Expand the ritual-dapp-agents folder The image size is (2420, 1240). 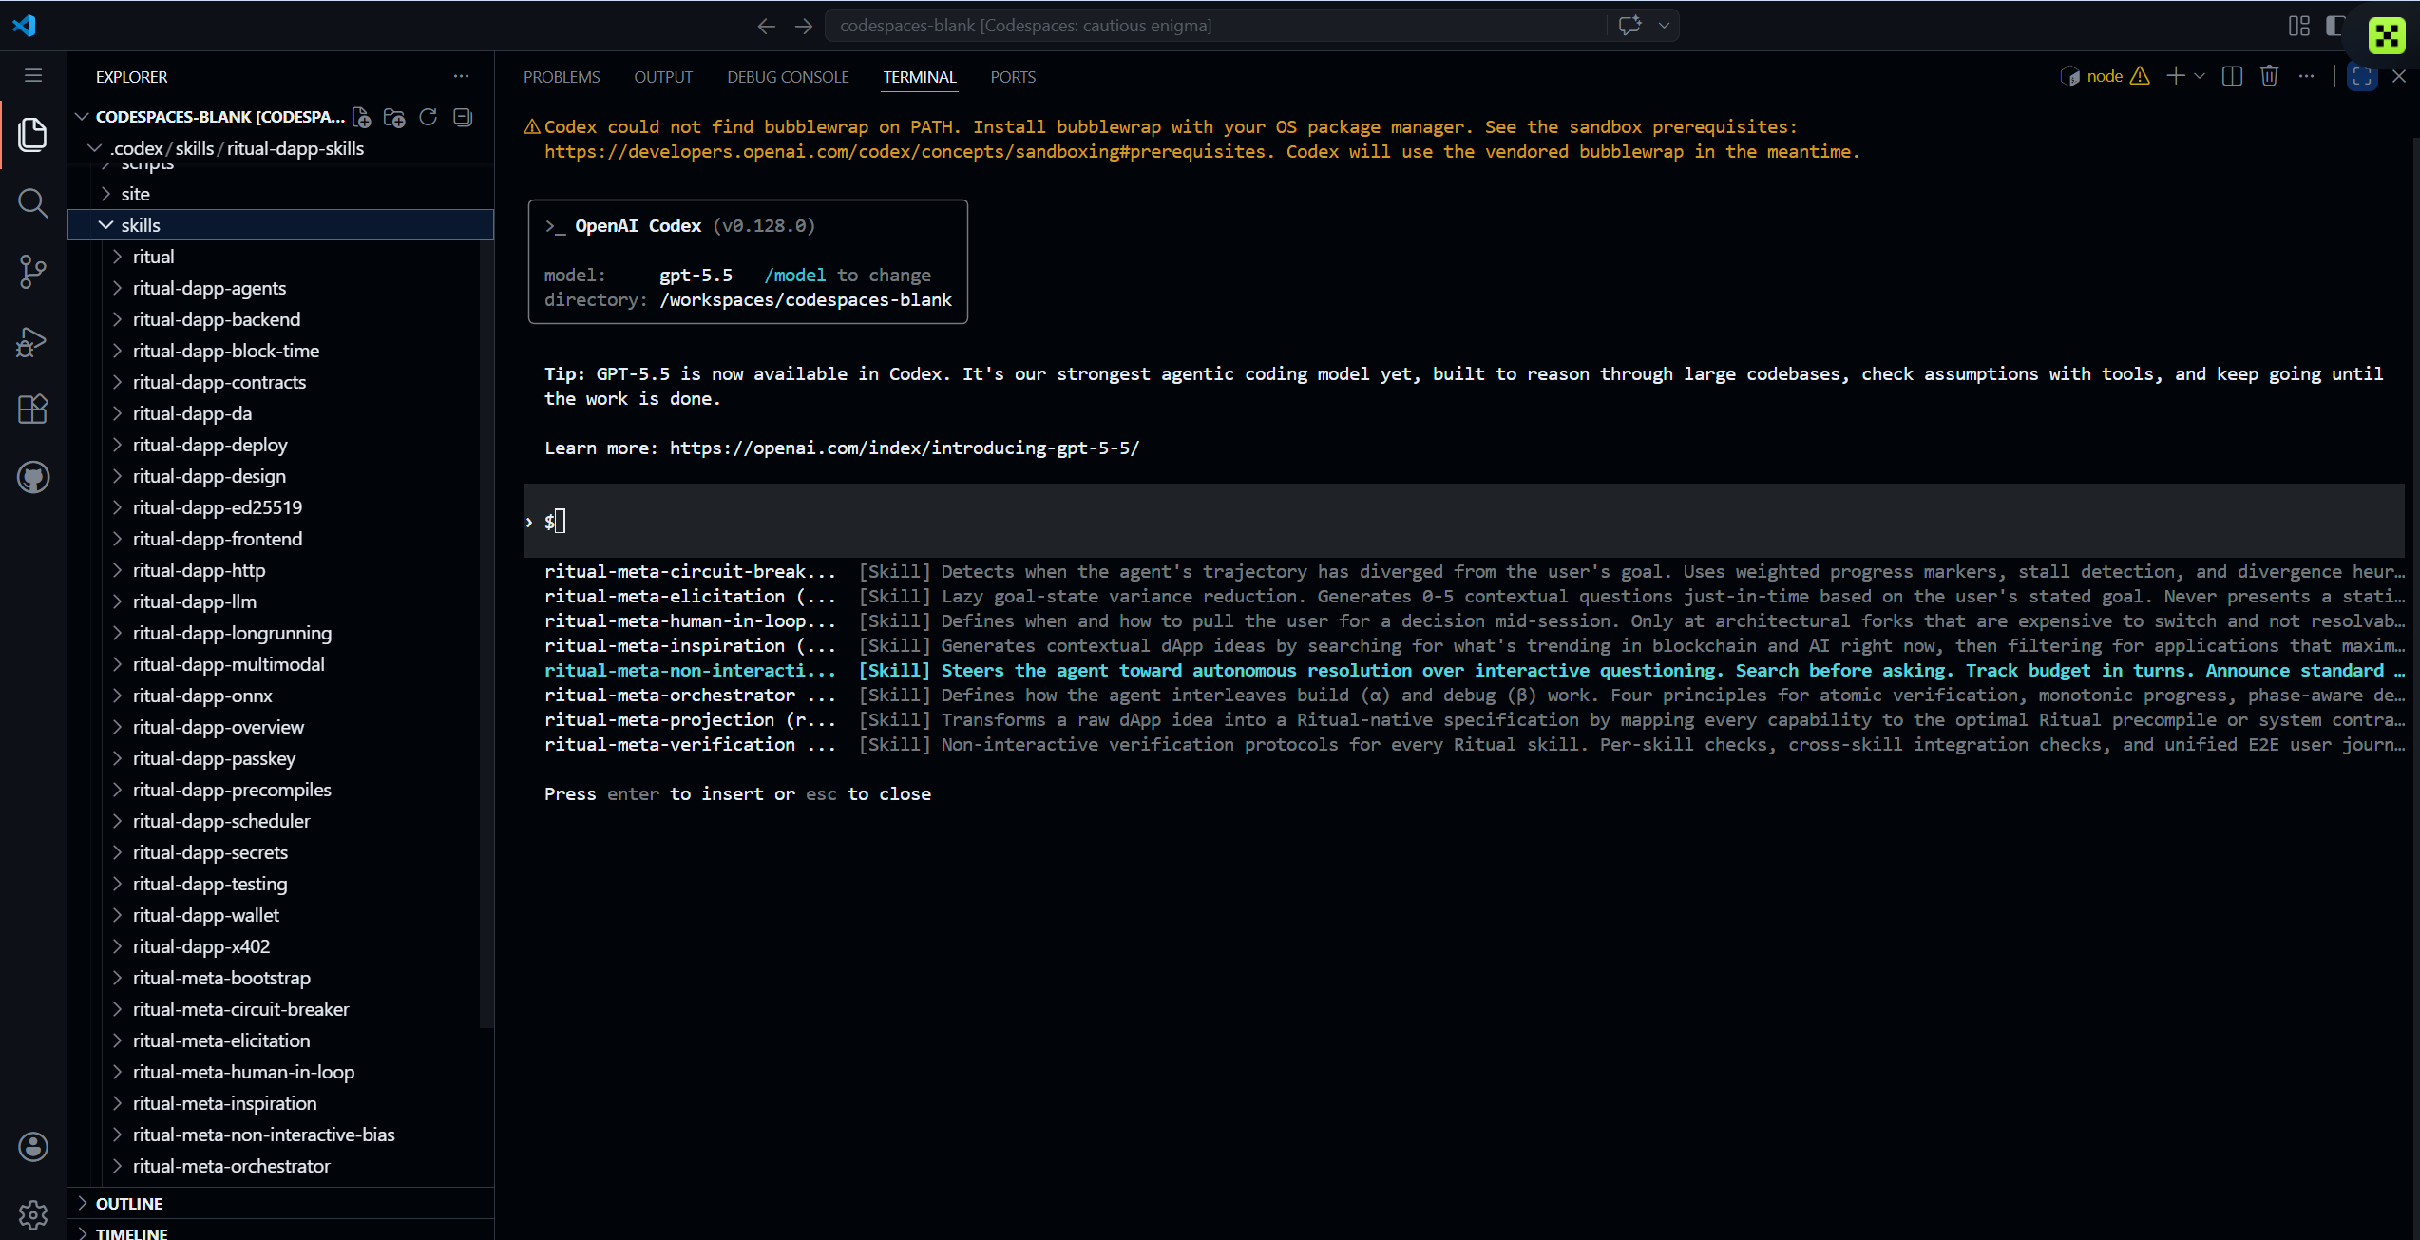tap(280, 288)
